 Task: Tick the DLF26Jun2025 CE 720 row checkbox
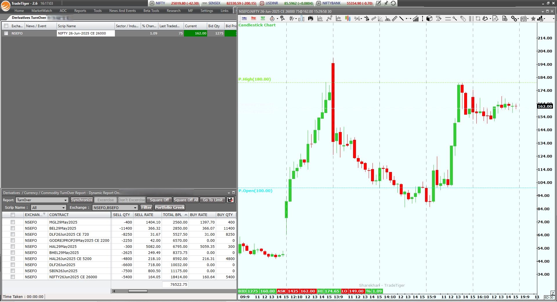coord(13,234)
